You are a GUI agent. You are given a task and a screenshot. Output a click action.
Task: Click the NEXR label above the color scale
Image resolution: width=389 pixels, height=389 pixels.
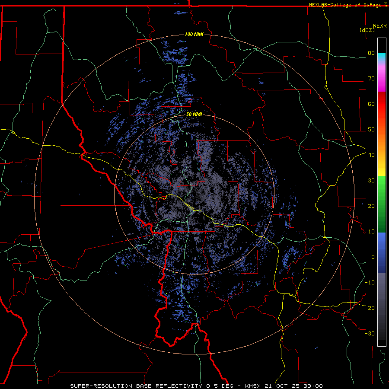click(380, 26)
